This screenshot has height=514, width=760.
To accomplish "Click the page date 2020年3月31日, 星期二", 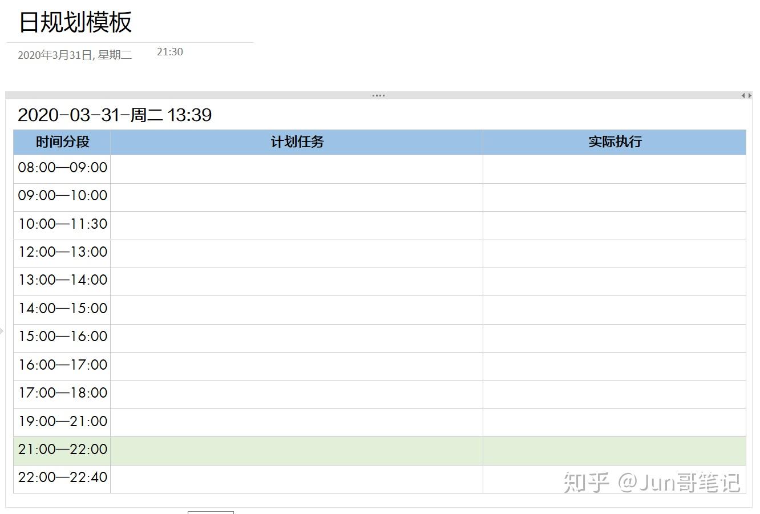I will 75,55.
